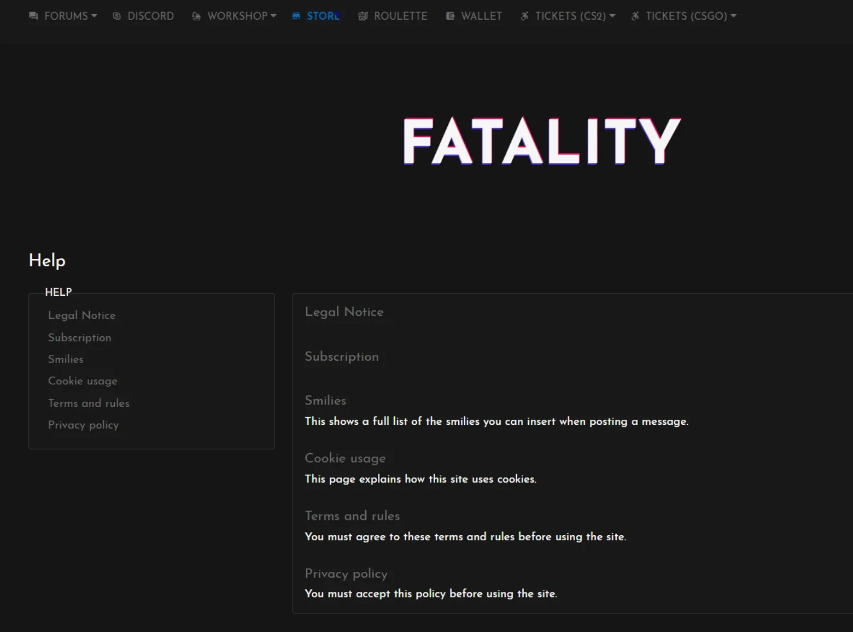The image size is (853, 632).
Task: Click the "HELP" sidebar header label
Action: point(59,292)
